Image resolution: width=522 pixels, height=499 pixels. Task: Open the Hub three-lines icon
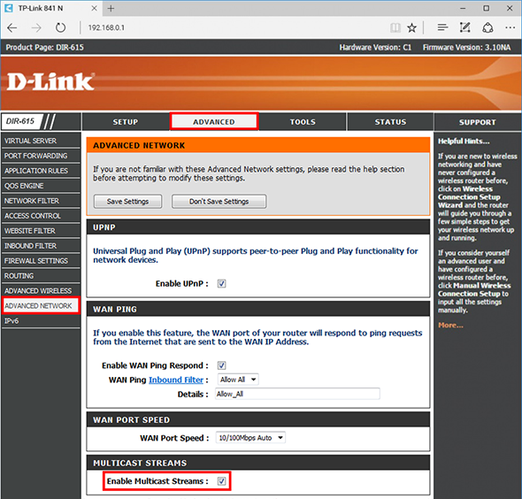point(442,27)
